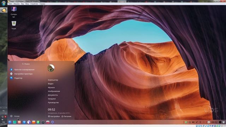Open the trash icon in the dock
Image resolution: width=226 pixels, height=127 pixels.
[224, 122]
